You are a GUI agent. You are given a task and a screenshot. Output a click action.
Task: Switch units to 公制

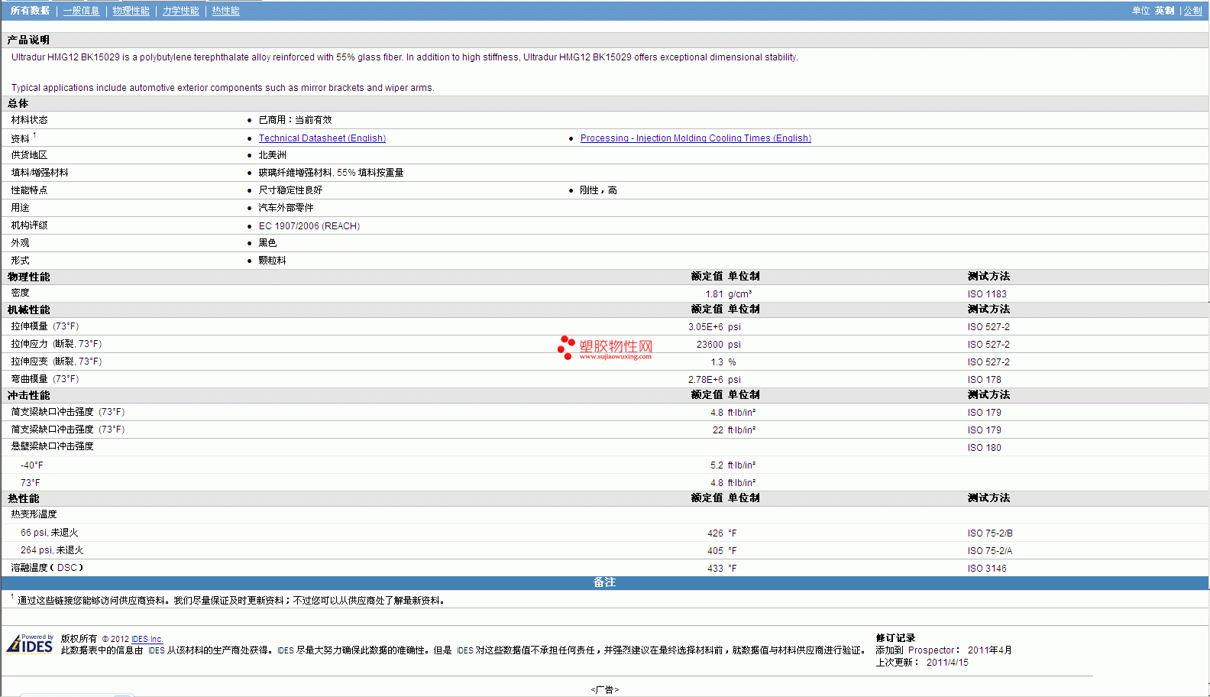coord(1192,11)
